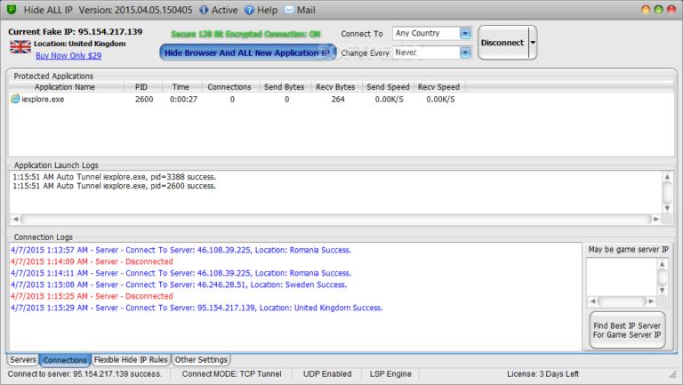Click the License: 3 Days Left status
683x385 pixels.
(x=542, y=373)
